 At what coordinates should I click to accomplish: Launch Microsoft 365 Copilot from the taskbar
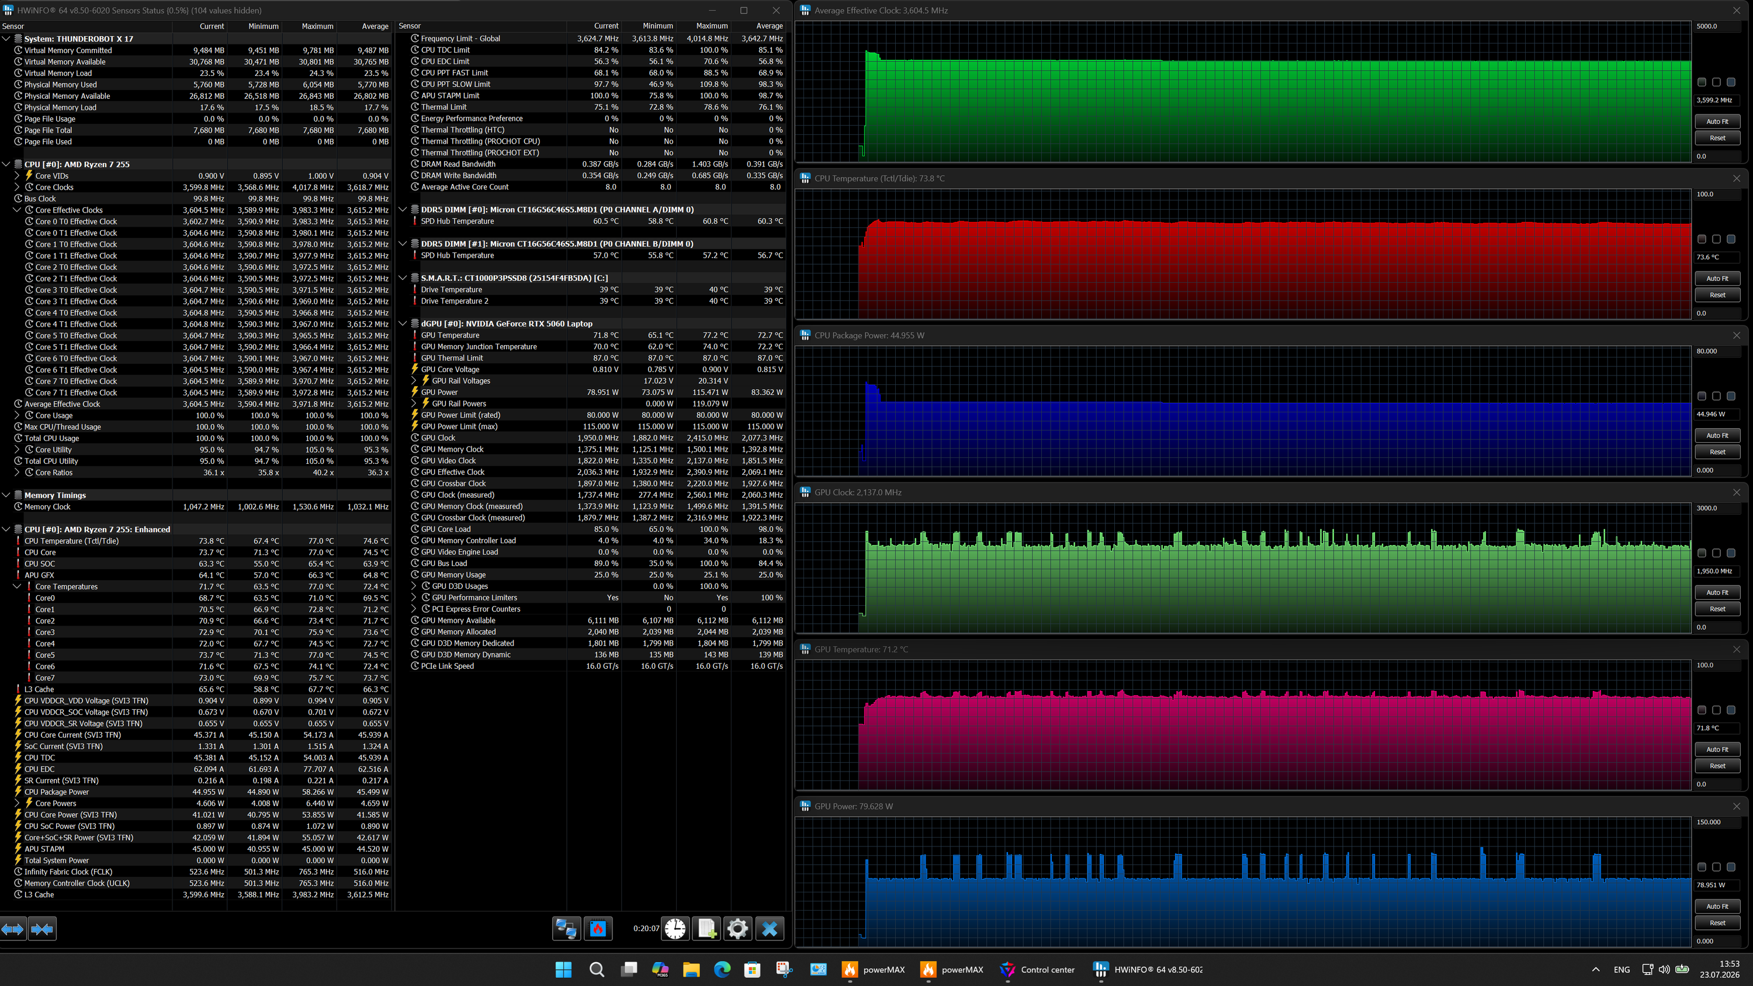click(x=660, y=970)
